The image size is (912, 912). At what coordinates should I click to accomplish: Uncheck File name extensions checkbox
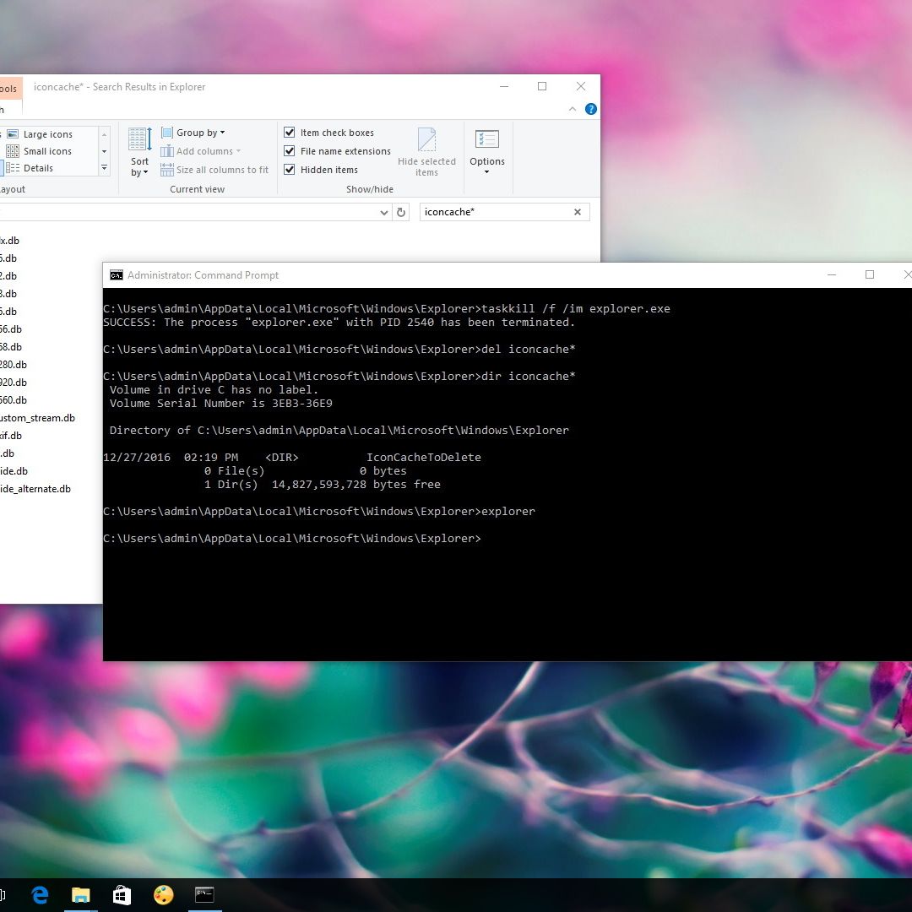pyautogui.click(x=290, y=151)
